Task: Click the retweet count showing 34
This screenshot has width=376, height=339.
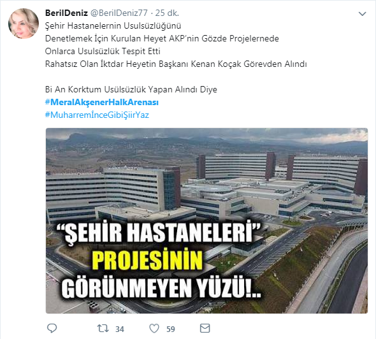Action: [x=120, y=329]
